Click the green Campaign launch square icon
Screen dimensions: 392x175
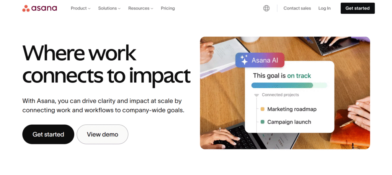pyautogui.click(x=263, y=122)
